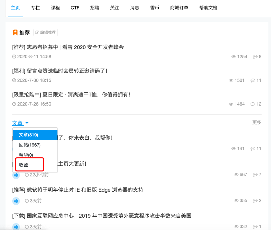The height and width of the screenshot is (230, 271).
Task: Open post 志愿者招募中 看雪 2020 安全开发者峰会
Action: pyautogui.click(x=68, y=47)
